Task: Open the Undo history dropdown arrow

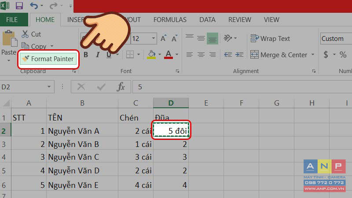Action: (42, 6)
